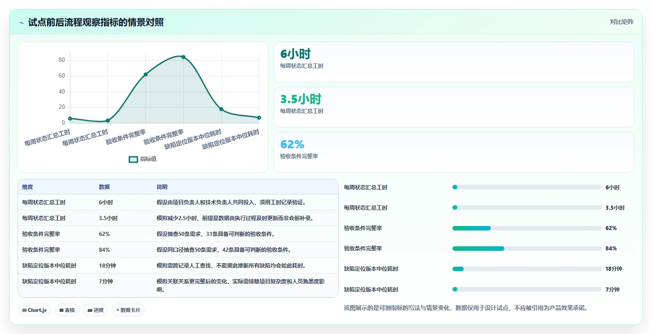
Task: Open the 62% 验收条件完整率 card
Action: point(454,152)
